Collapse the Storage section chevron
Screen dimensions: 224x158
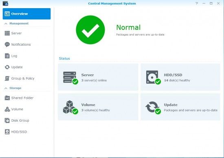(6, 88)
